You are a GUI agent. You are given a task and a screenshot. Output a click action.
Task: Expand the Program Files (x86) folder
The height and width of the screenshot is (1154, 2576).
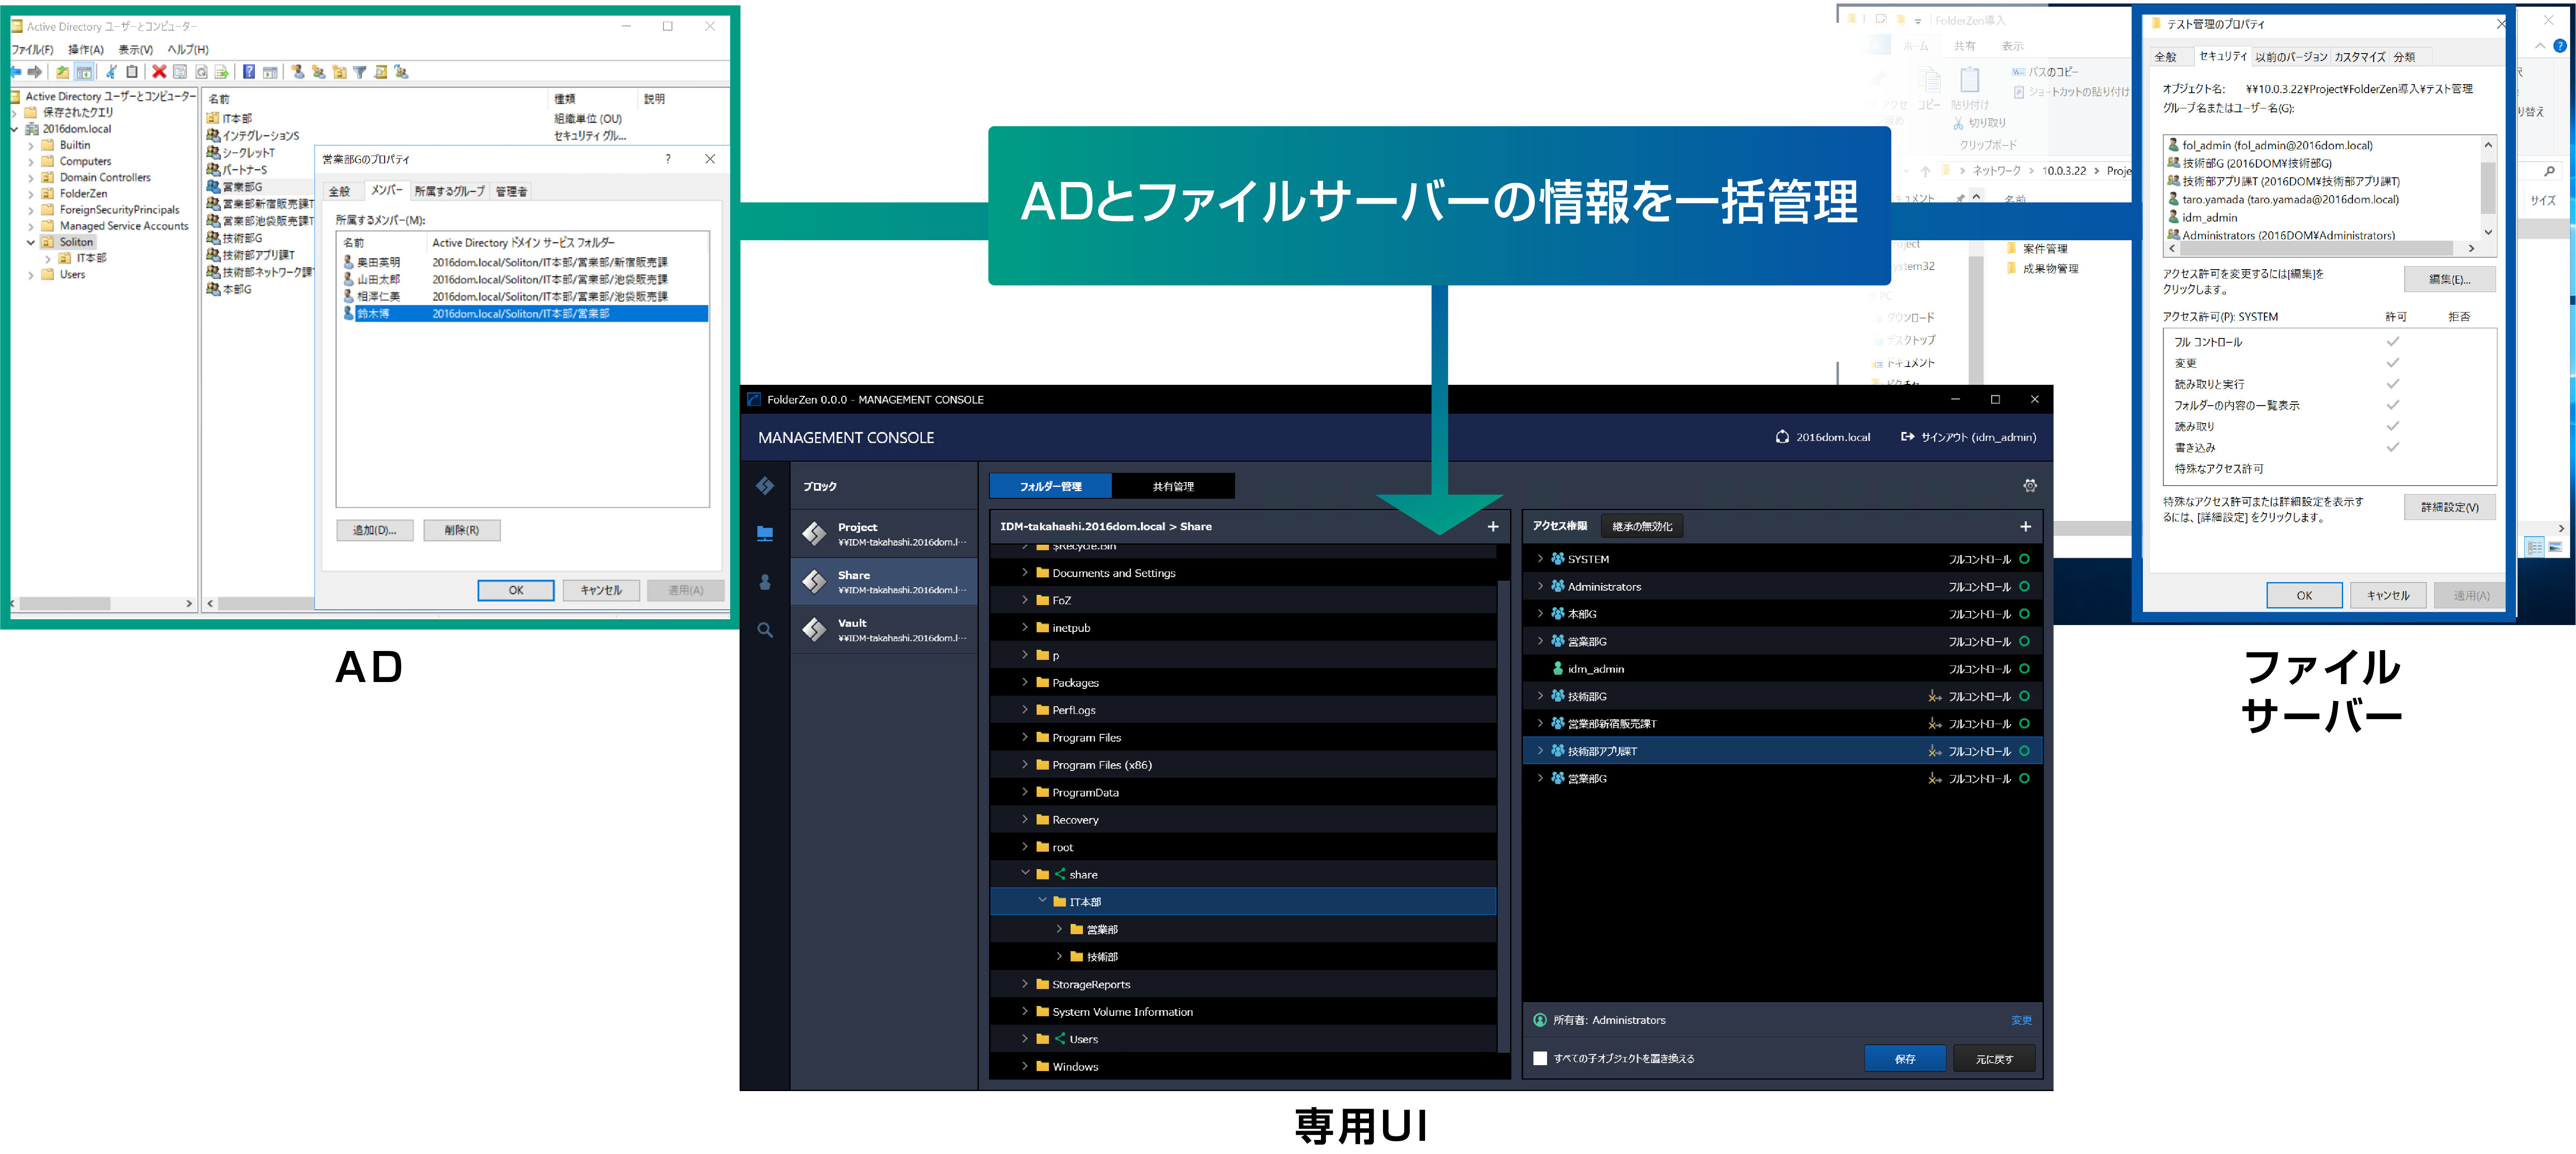1025,765
